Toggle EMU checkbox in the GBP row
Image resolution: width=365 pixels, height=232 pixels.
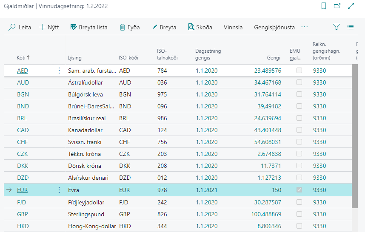(x=299, y=214)
